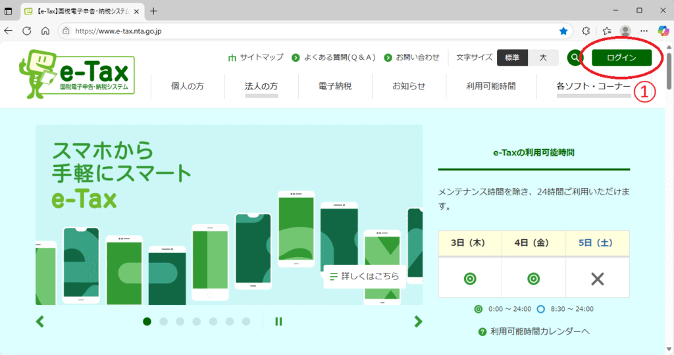This screenshot has height=355, width=674.
Task: Close the e-Tax browser tab
Action: point(137,12)
